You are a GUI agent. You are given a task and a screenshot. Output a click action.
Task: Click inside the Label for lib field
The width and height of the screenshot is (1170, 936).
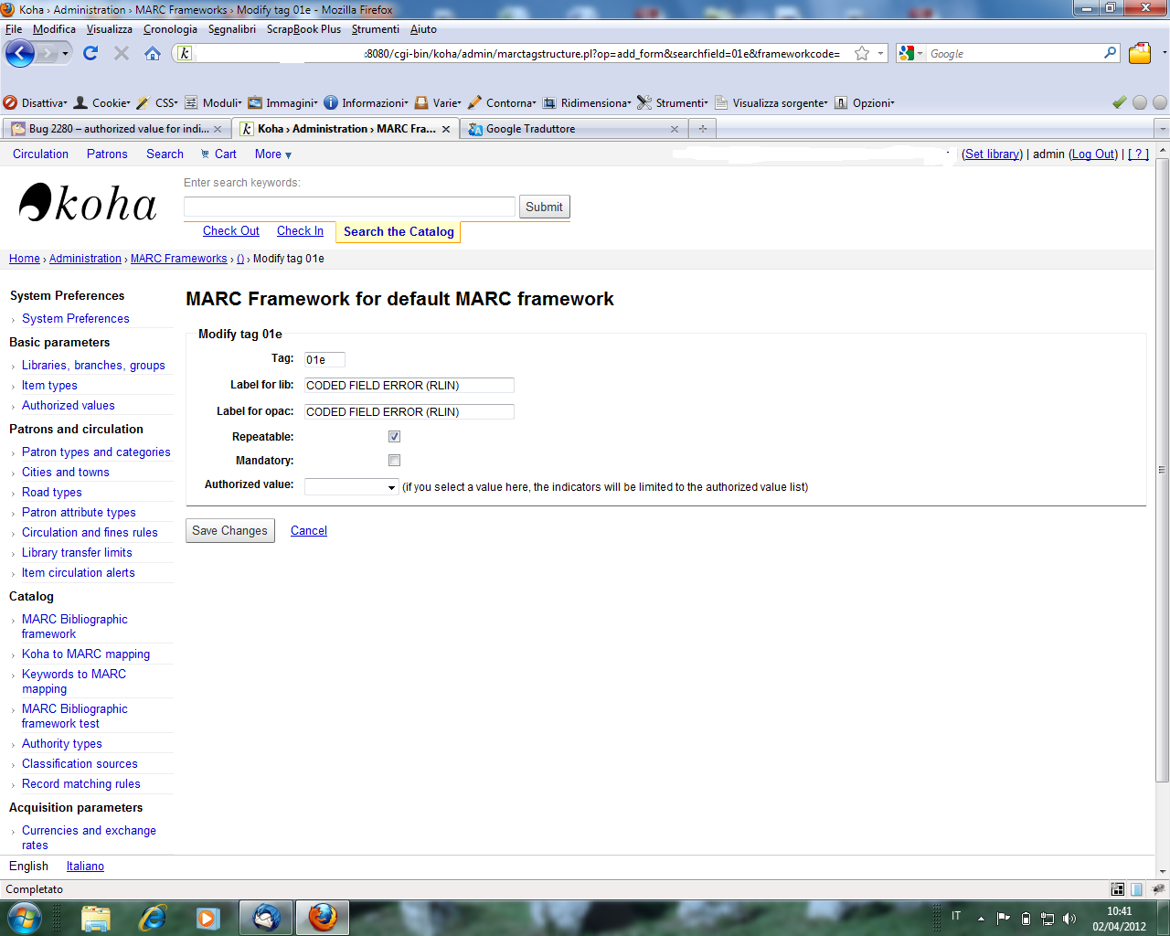point(409,386)
